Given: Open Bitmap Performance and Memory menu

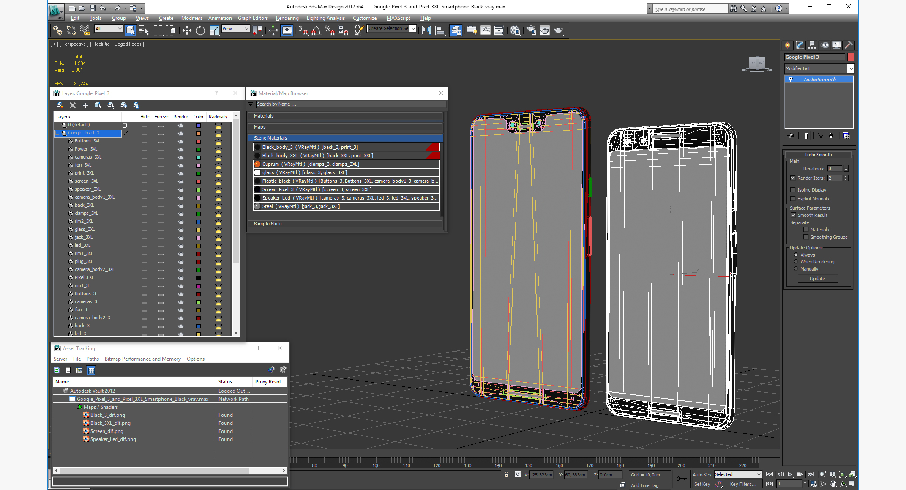Looking at the screenshot, I should 143,359.
